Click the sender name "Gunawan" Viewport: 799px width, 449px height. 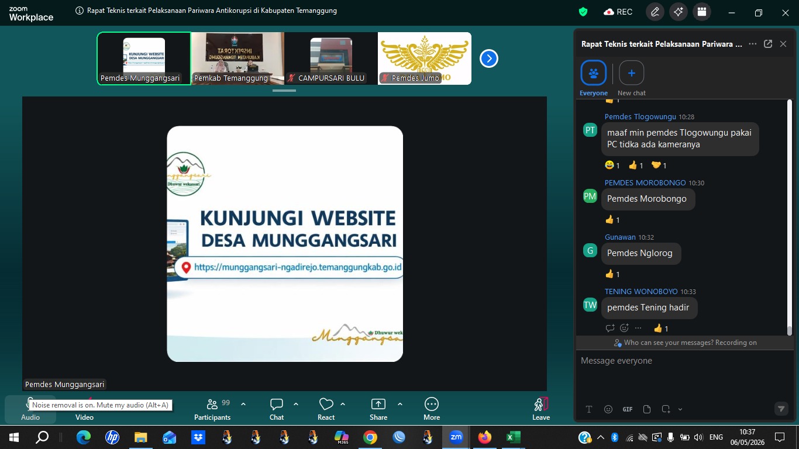pyautogui.click(x=620, y=237)
